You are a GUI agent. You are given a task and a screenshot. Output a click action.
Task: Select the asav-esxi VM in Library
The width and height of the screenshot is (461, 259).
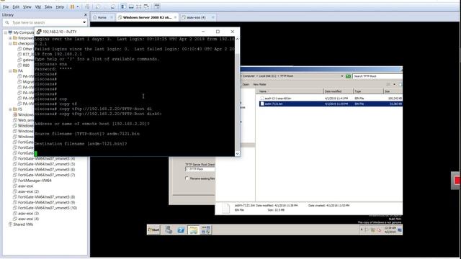coord(23,186)
